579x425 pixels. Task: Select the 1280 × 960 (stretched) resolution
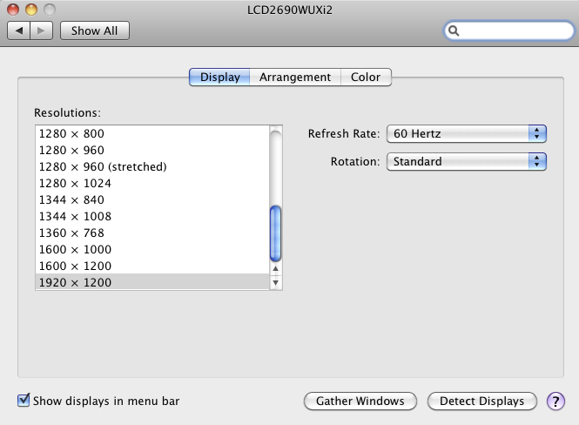pyautogui.click(x=152, y=167)
